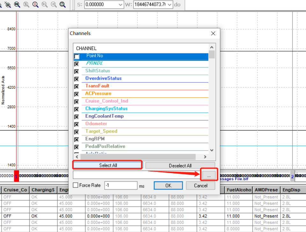306x232 pixels.
Task: Click the channel list scroll-right arrow
Action: [205, 157]
